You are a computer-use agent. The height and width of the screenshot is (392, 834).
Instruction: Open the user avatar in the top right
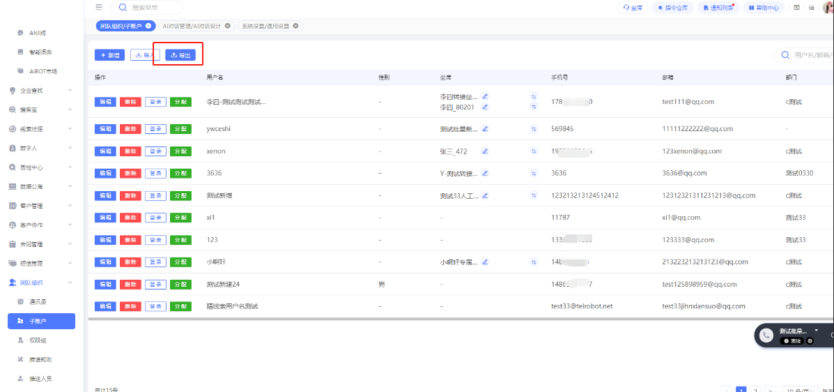pyautogui.click(x=828, y=8)
